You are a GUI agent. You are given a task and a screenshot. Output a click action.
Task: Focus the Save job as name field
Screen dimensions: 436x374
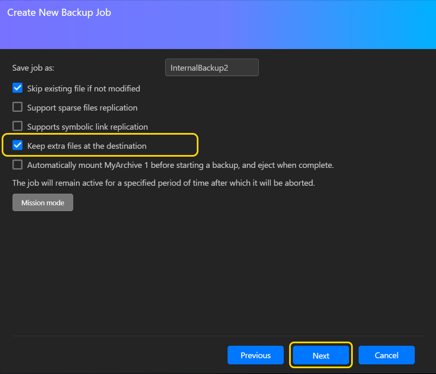(212, 68)
